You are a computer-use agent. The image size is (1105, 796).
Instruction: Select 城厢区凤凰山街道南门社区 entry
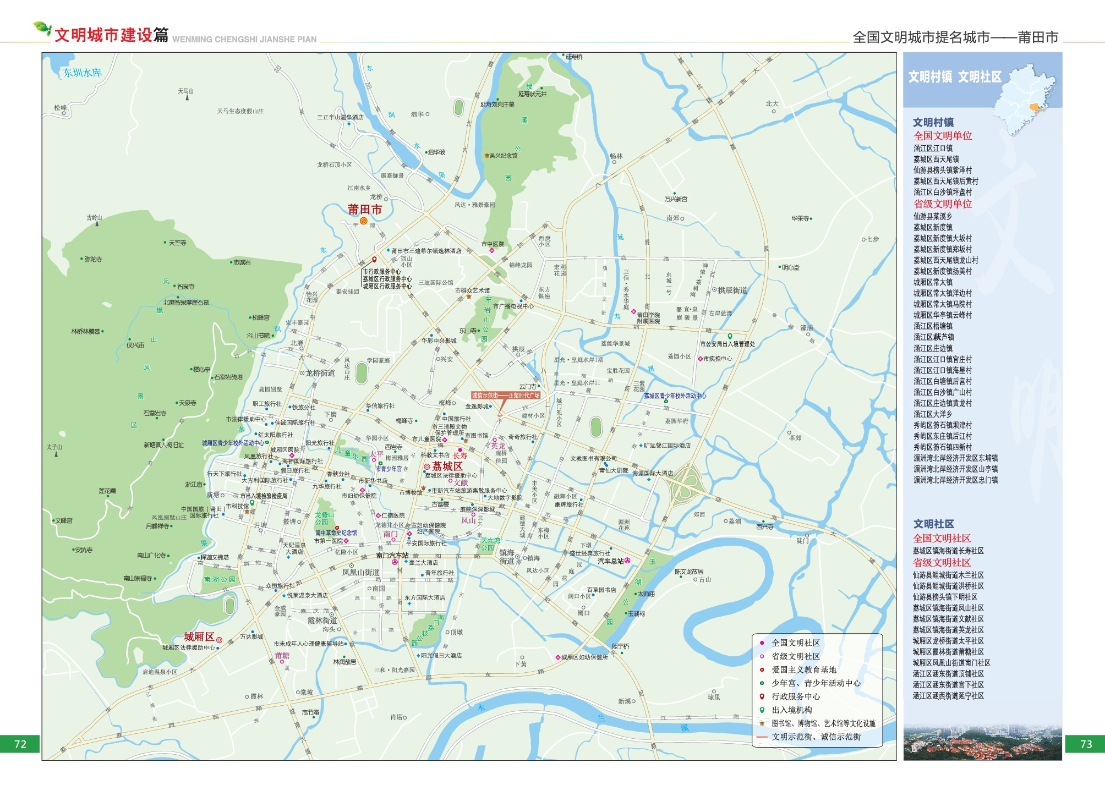pyautogui.click(x=952, y=663)
